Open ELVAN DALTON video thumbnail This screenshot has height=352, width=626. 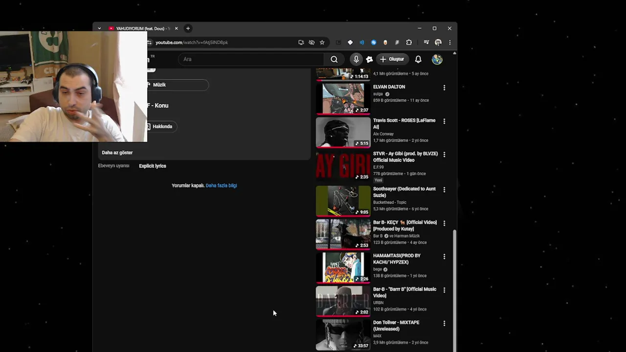(x=343, y=98)
